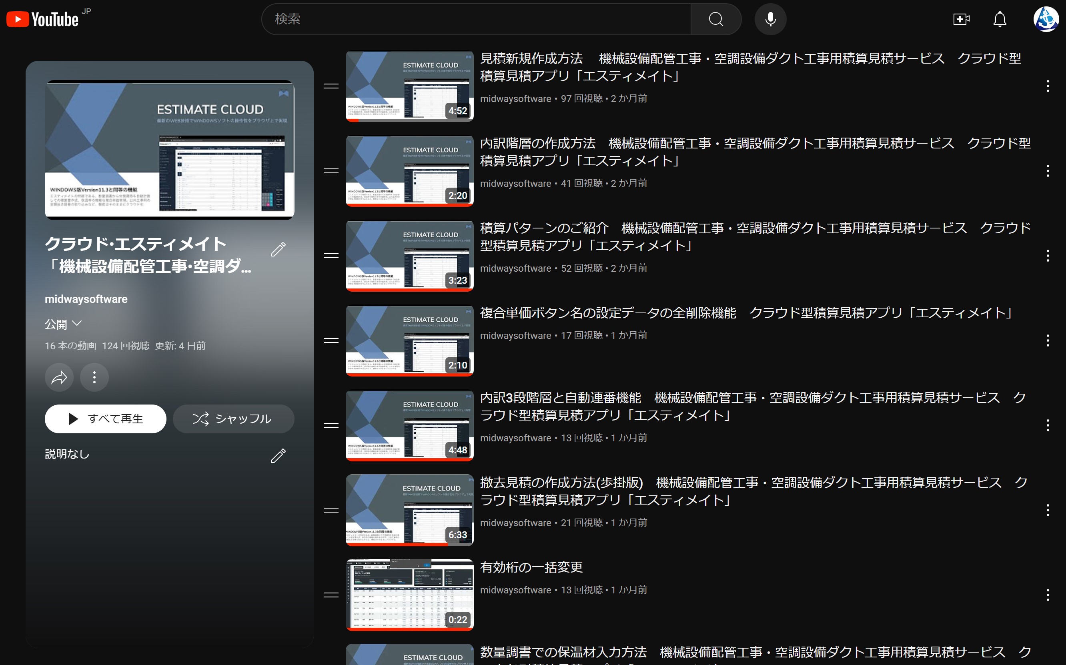Play the 3:23 video thumbnail
The height and width of the screenshot is (665, 1066).
coord(409,256)
